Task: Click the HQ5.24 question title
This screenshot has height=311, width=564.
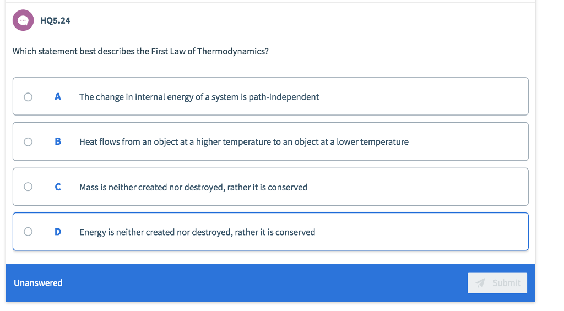Action: click(x=55, y=20)
